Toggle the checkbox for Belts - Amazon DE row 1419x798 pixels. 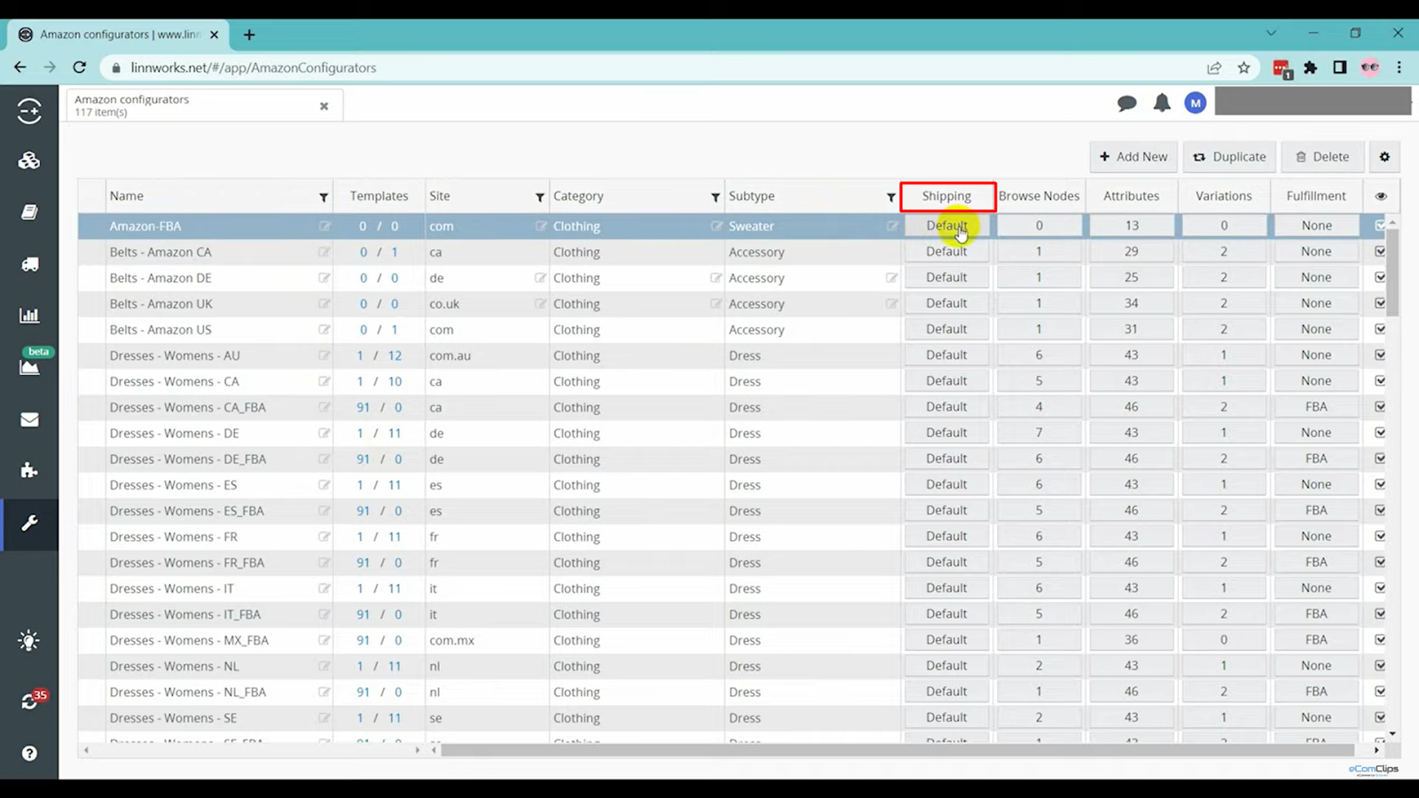point(1380,278)
